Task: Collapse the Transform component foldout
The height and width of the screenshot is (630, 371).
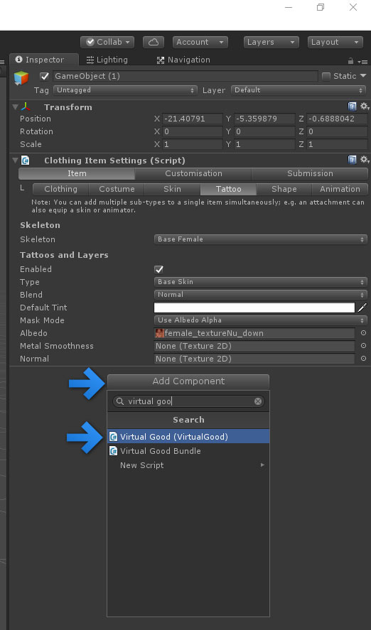Action: coord(15,107)
